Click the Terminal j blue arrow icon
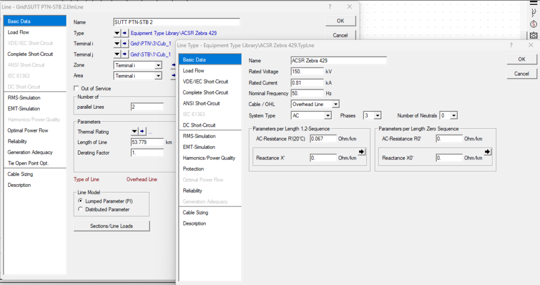The image size is (540, 285). [x=125, y=54]
